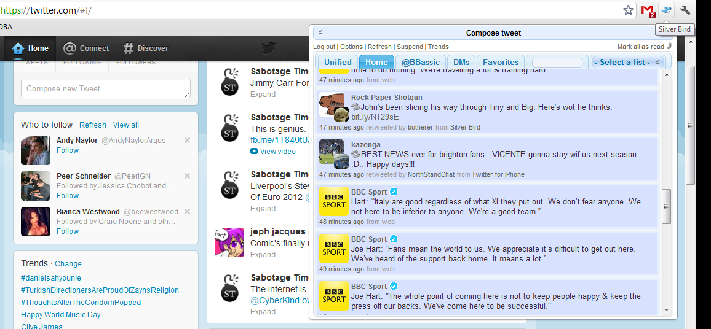This screenshot has height=329, width=711.
Task: Open trend Happy World Music Day
Action: (x=61, y=314)
